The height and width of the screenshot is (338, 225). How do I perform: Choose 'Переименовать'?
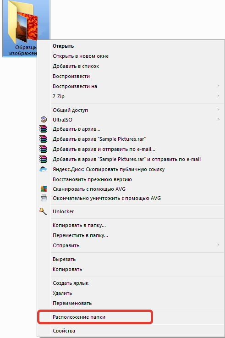[131, 303]
